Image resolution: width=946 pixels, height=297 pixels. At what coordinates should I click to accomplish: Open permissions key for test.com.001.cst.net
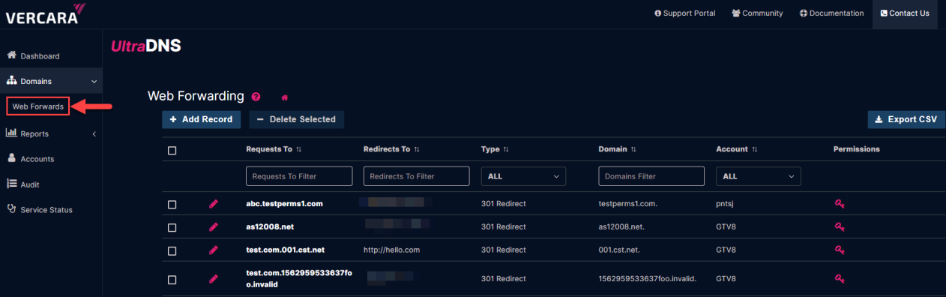(840, 250)
